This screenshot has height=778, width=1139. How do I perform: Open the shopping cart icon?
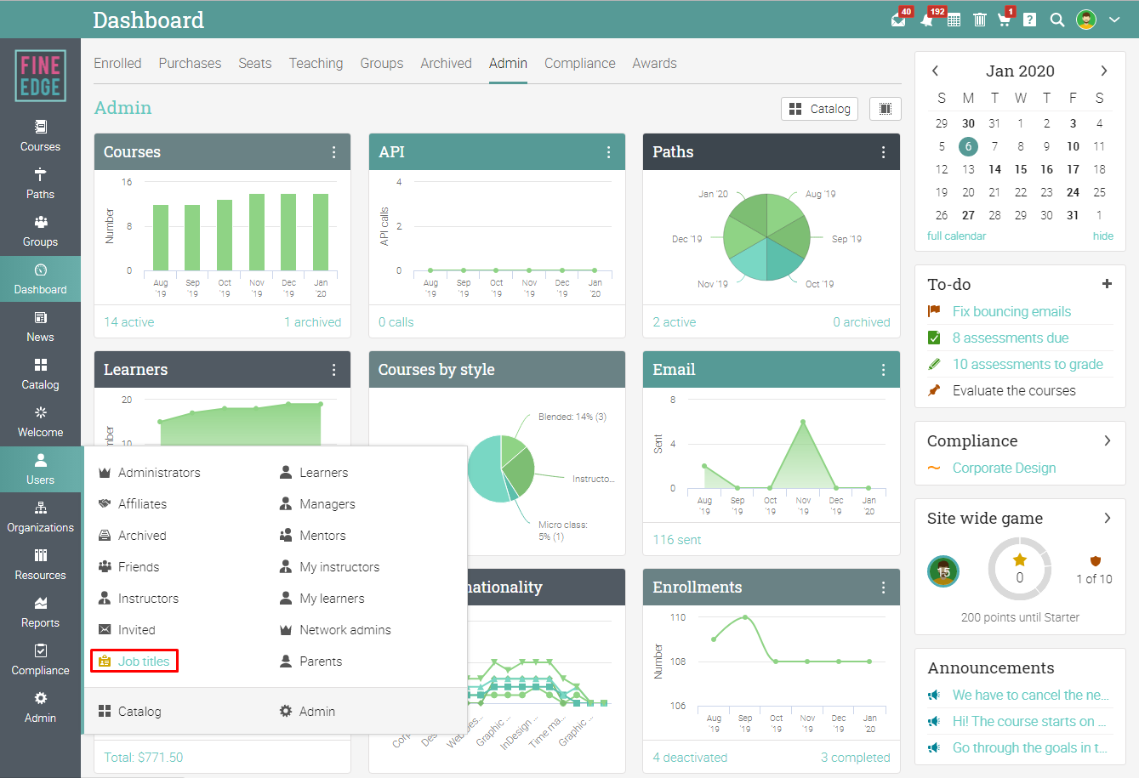[x=1005, y=20]
